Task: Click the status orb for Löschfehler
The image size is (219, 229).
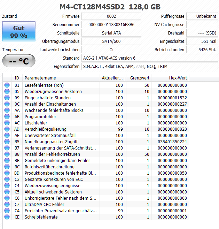Action: point(7,123)
